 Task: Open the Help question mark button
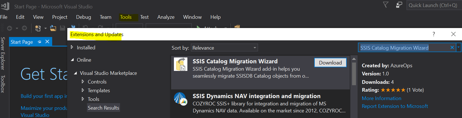point(434,34)
